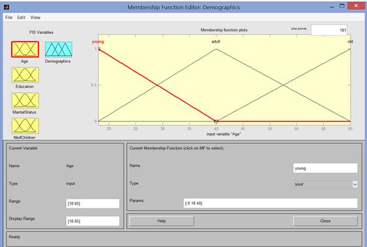Select the old membership function label
Viewport: 367px width, 247px height.
350,42
